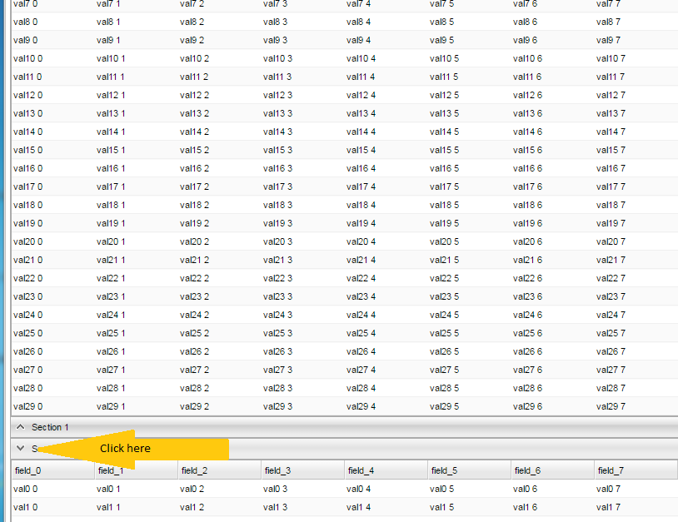Sort by the field_0 column header

point(27,470)
